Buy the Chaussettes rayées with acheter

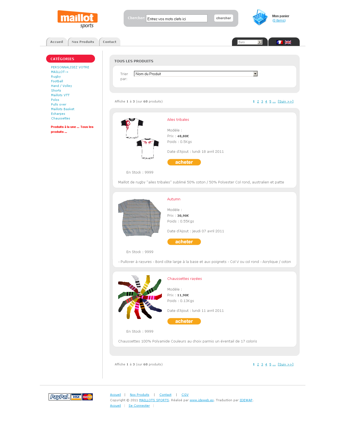[184, 321]
